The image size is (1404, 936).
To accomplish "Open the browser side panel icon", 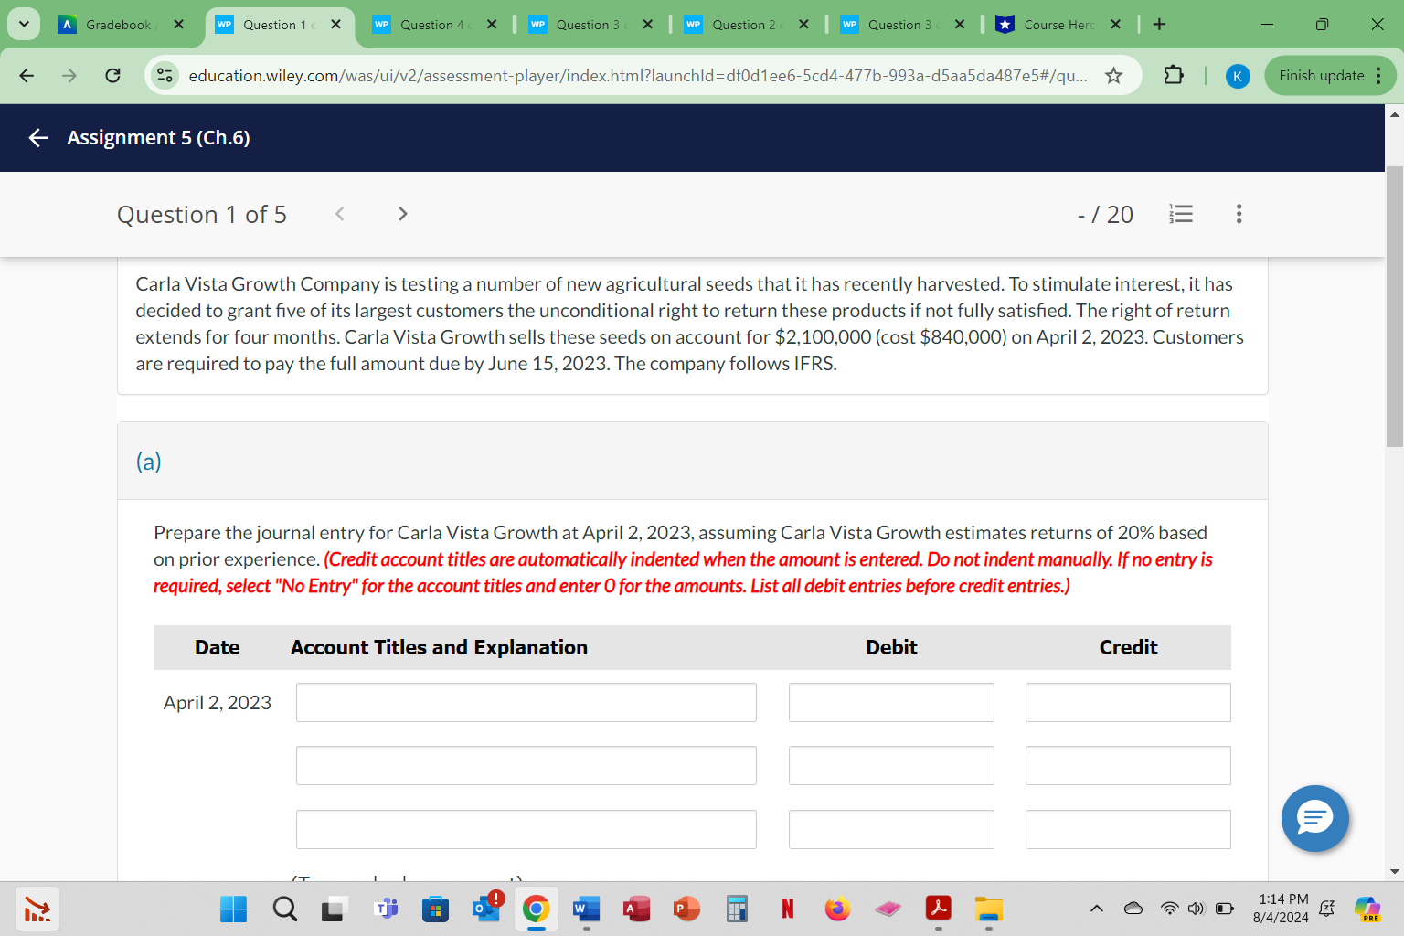I will (1173, 75).
